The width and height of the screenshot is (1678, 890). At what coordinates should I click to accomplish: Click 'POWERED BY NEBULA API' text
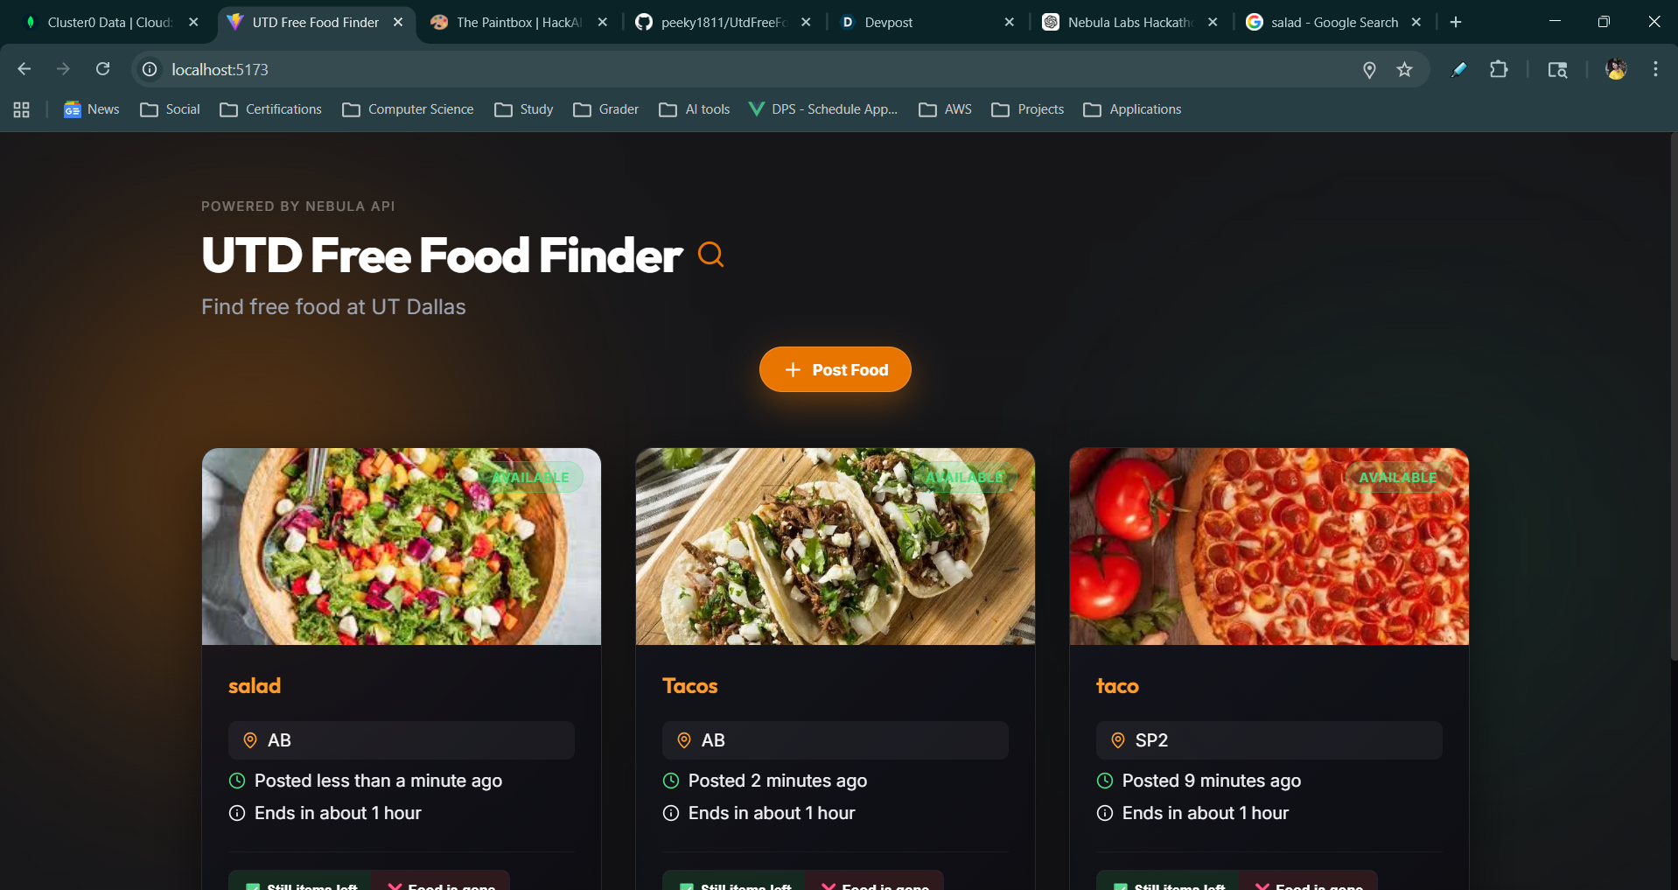click(298, 207)
